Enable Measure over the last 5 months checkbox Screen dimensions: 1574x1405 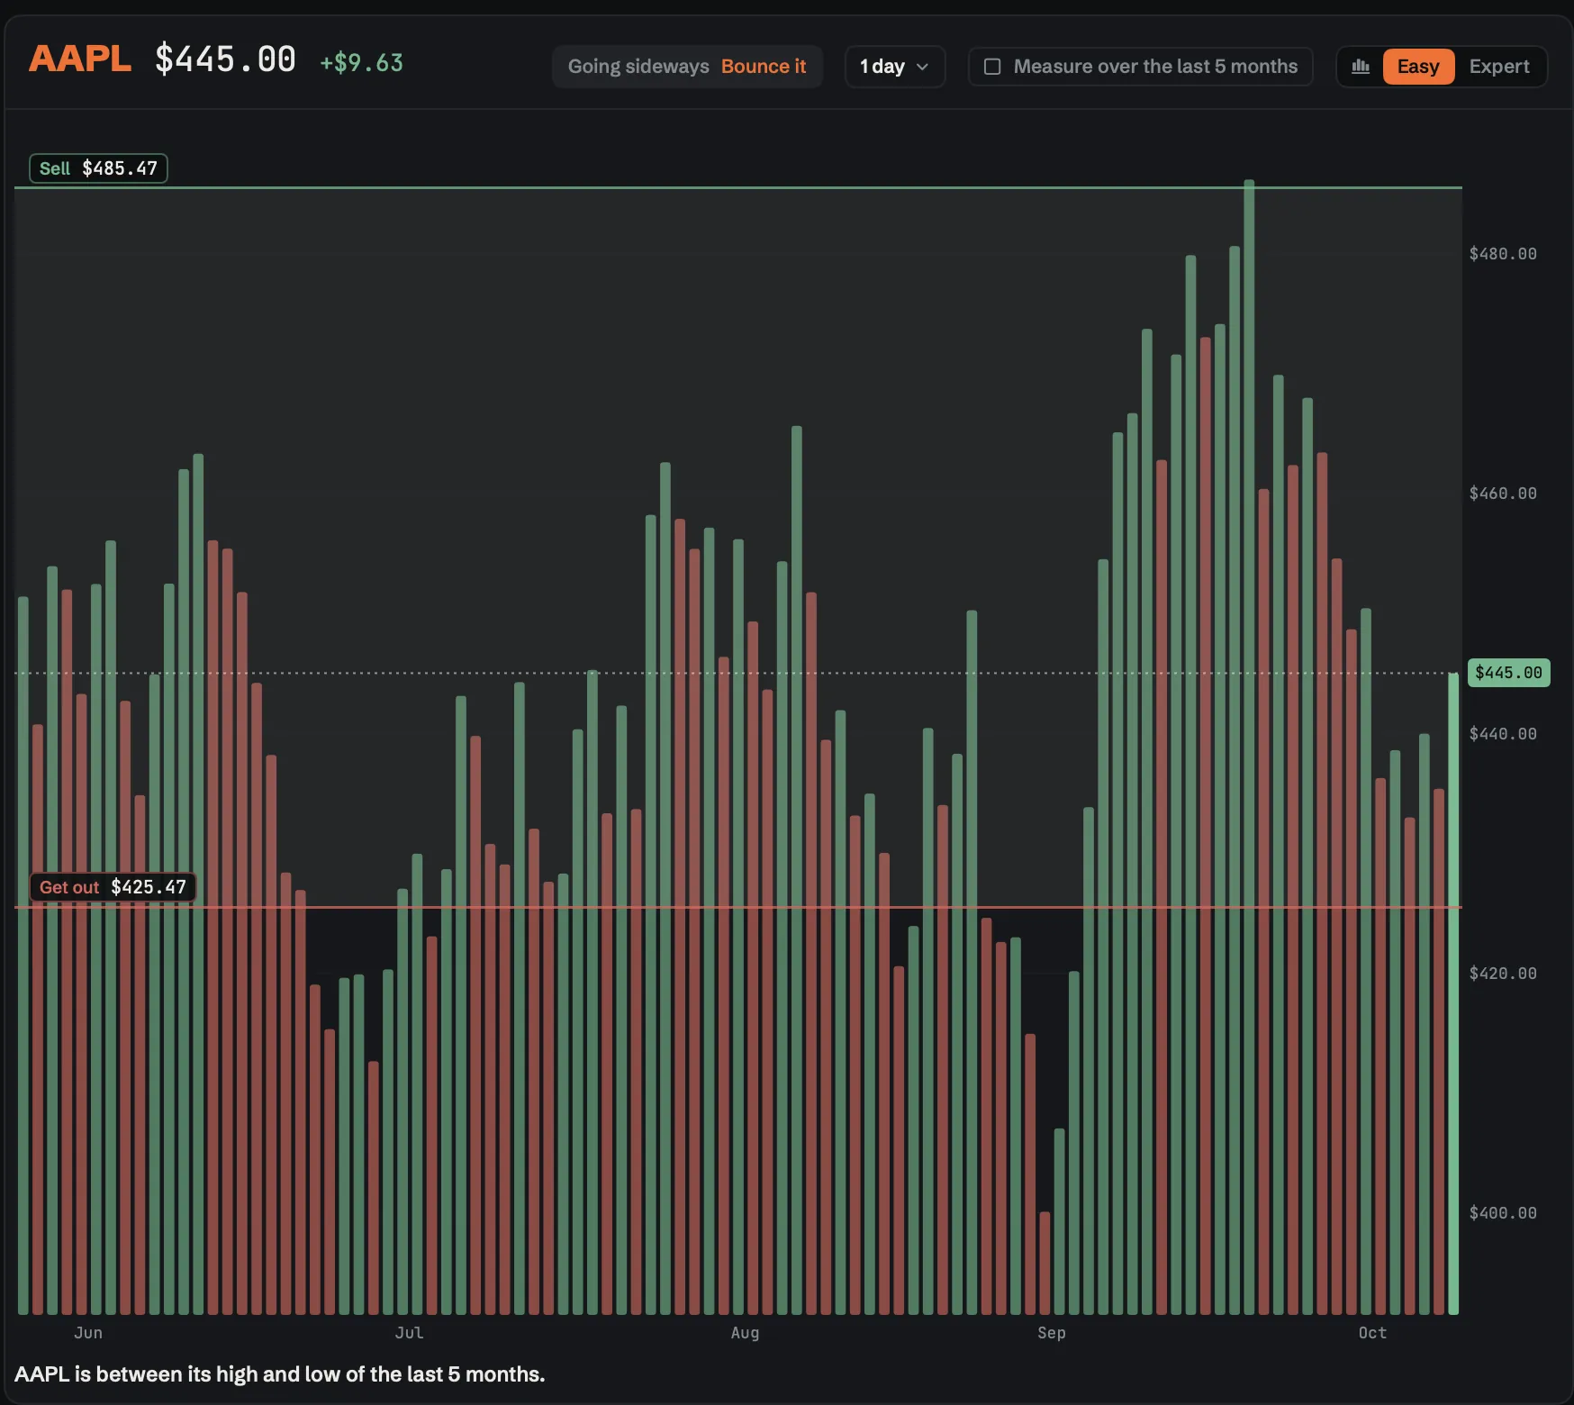click(992, 67)
